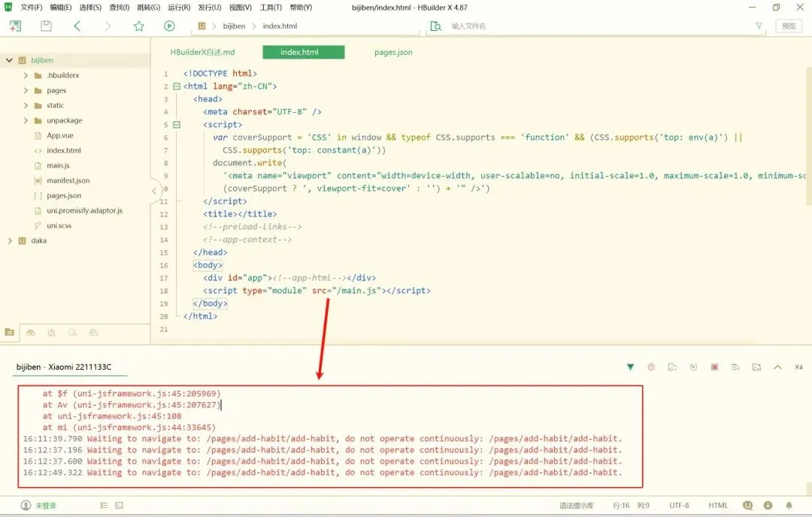Open manifest.json in the file tree
The width and height of the screenshot is (812, 517).
tap(68, 180)
